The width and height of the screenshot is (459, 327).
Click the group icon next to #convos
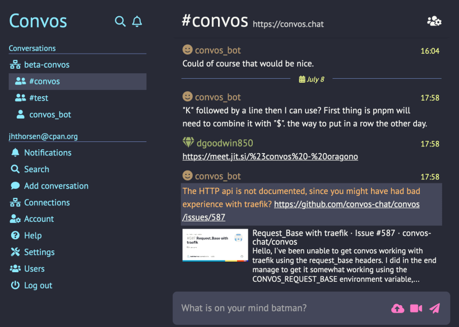pyautogui.click(x=21, y=81)
